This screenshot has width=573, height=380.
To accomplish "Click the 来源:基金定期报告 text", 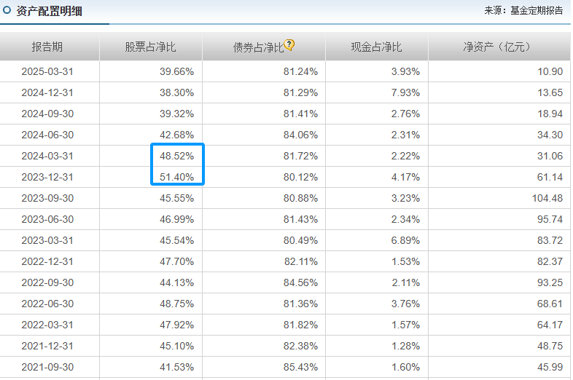I will (x=523, y=11).
